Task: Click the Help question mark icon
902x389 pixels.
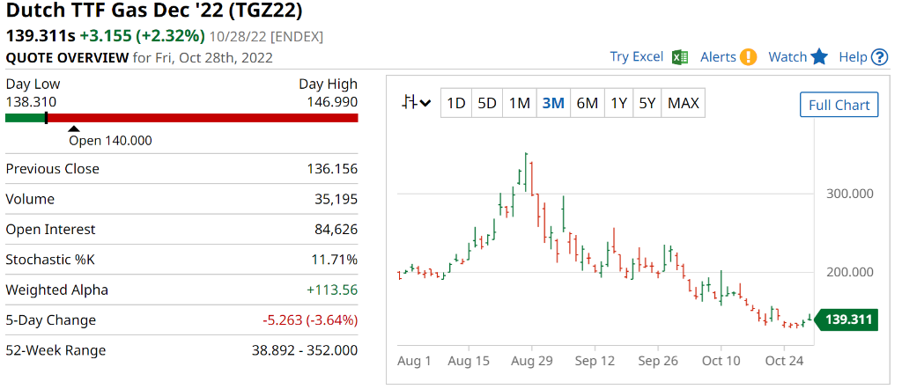Action: pyautogui.click(x=879, y=57)
